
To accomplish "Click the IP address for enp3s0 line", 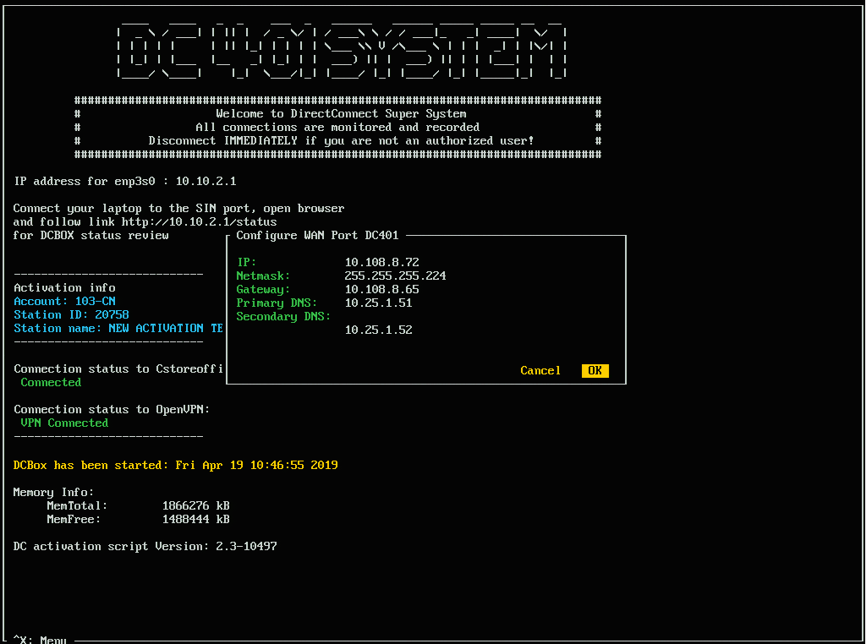I will [124, 181].
